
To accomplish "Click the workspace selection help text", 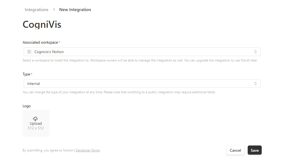I will tap(140, 60).
